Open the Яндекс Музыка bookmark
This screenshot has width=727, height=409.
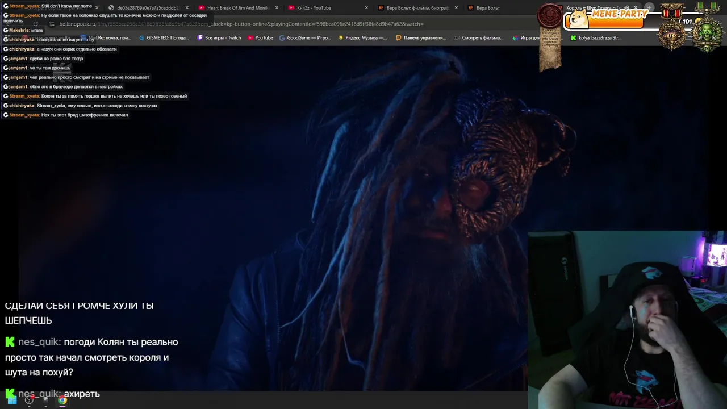click(x=362, y=38)
